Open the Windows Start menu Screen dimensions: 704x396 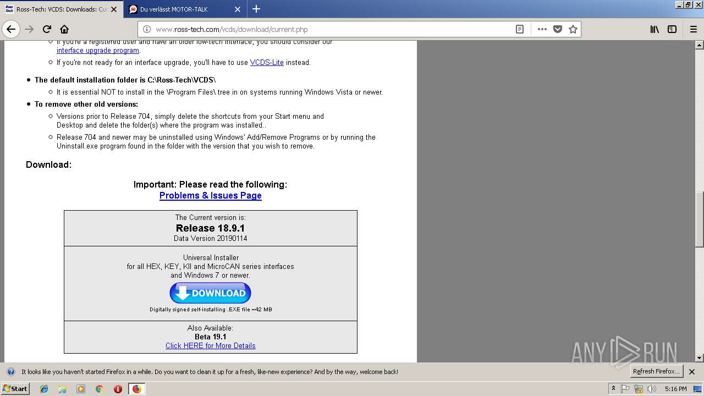tap(15, 388)
